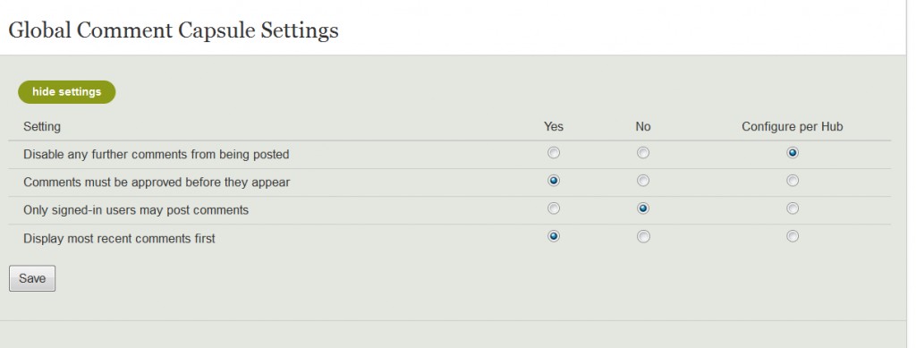Select No for display most recent first
This screenshot has height=348, width=916.
coord(642,236)
